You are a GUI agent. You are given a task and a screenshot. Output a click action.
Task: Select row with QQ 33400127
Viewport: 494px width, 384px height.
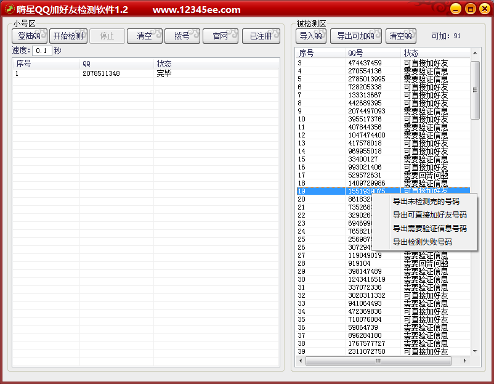[383, 159]
